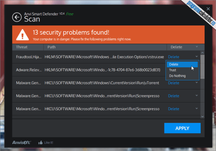Select Malware.Gen... entry on uTorrent row

(x=28, y=83)
